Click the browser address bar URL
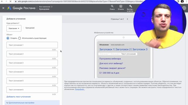The height and width of the screenshot is (105, 188). point(80,1)
